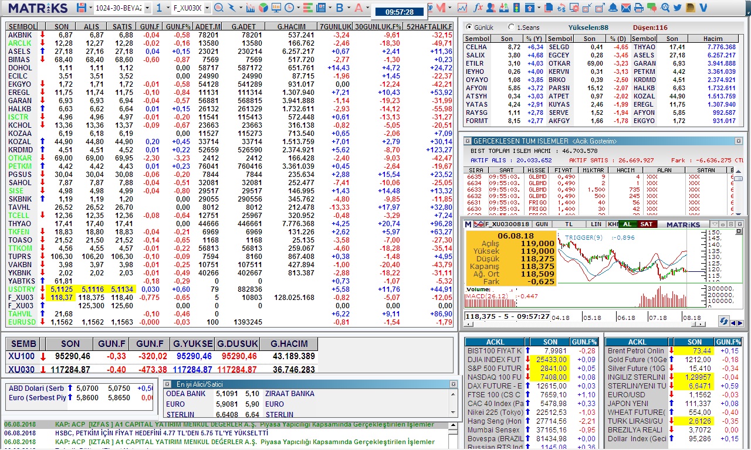Click the bell alarm icon
The width and height of the screenshot is (751, 450).
pos(613,8)
